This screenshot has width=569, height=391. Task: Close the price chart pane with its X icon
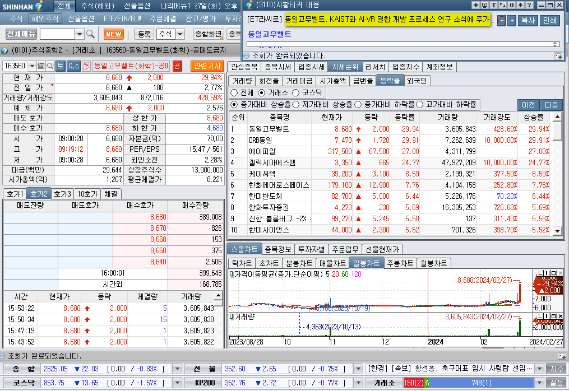[561, 273]
